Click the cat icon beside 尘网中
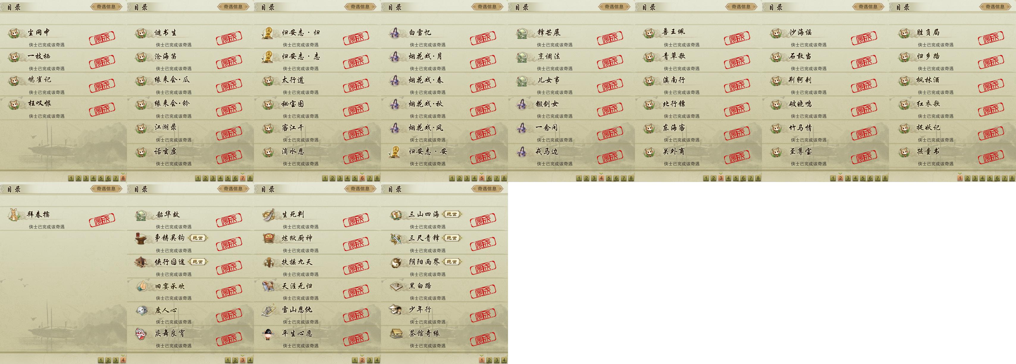Viewport: 1016px width, 364px height. [14, 33]
